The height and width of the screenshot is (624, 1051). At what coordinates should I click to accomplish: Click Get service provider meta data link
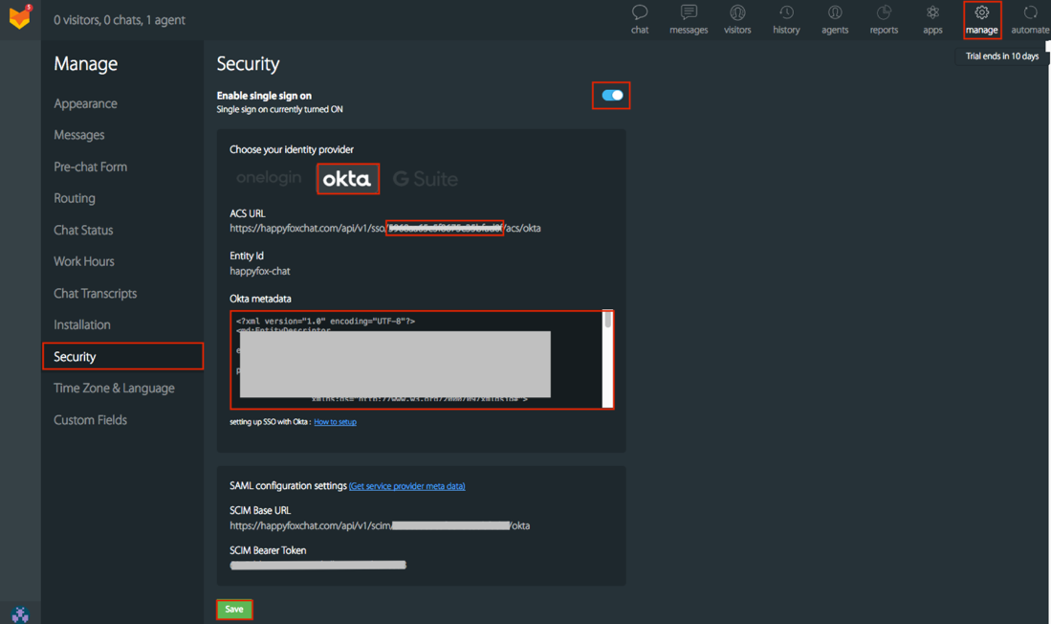(x=407, y=486)
